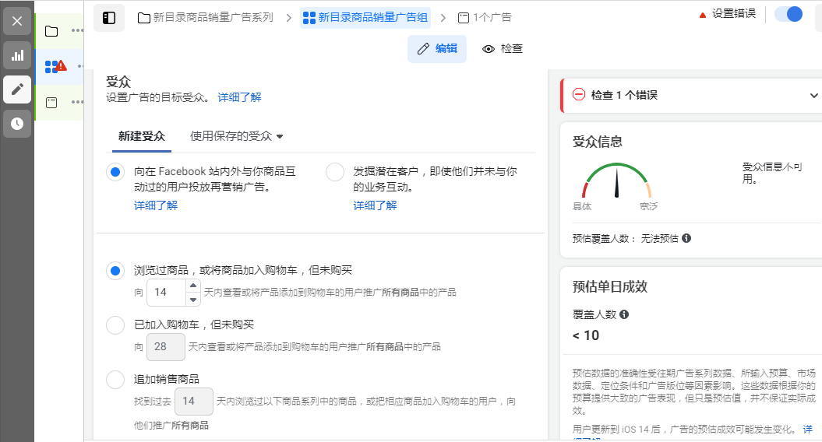The image size is (822, 442).
Task: Click info icon beside 覆盖人数
Action: (x=624, y=314)
